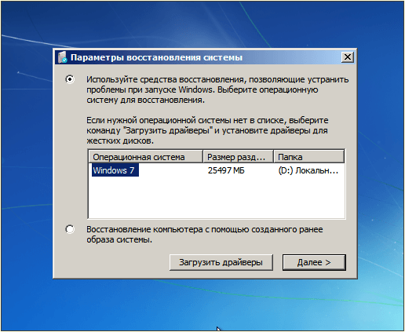Click the Используйте средства восстановления label text

[217, 89]
